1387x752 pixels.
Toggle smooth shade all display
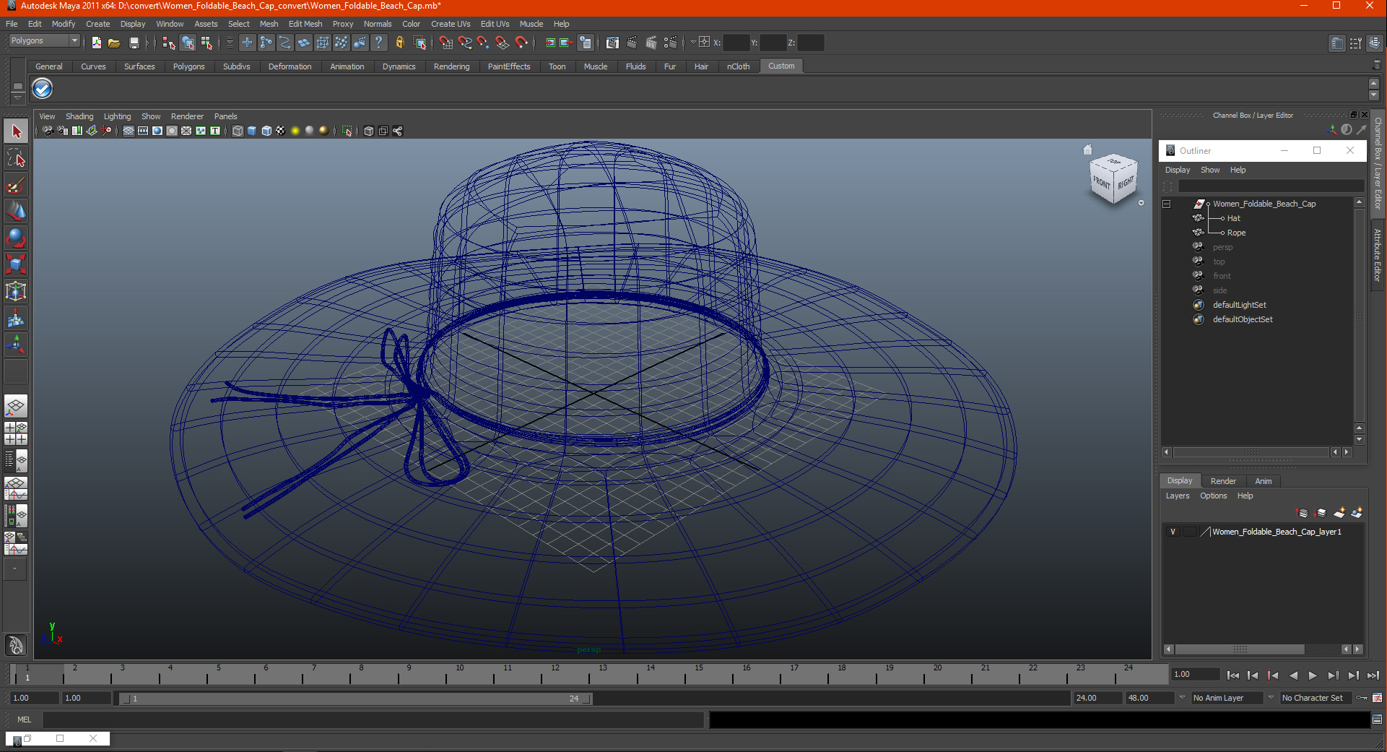pos(252,131)
